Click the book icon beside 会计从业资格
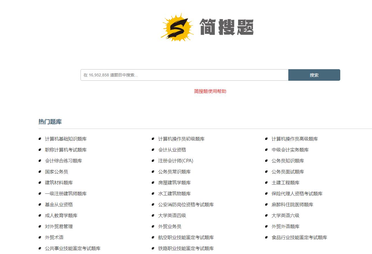372x254 pixels. coord(153,150)
